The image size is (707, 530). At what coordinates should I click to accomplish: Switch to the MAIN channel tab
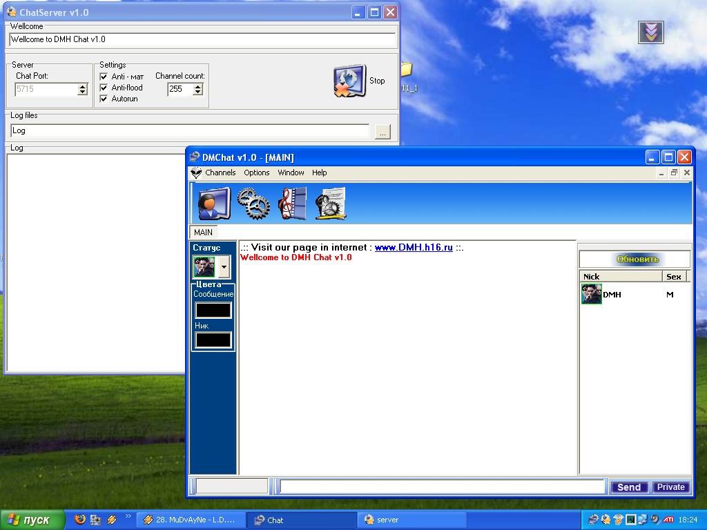tap(203, 233)
